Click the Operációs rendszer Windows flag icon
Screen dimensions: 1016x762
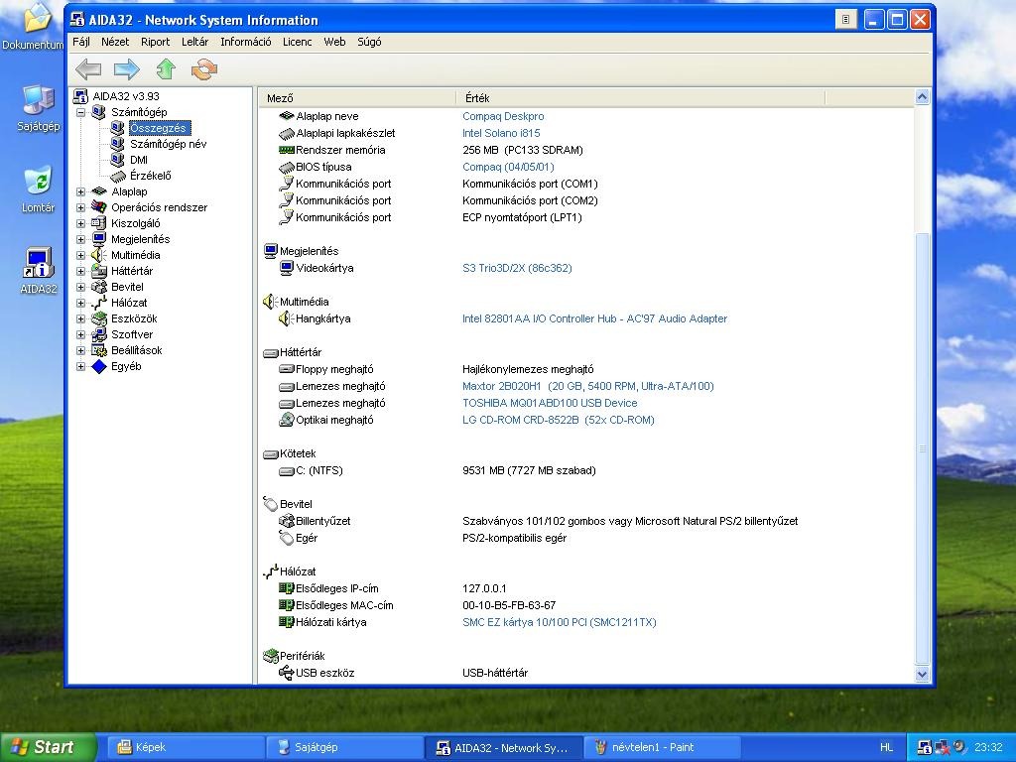pyautogui.click(x=98, y=207)
